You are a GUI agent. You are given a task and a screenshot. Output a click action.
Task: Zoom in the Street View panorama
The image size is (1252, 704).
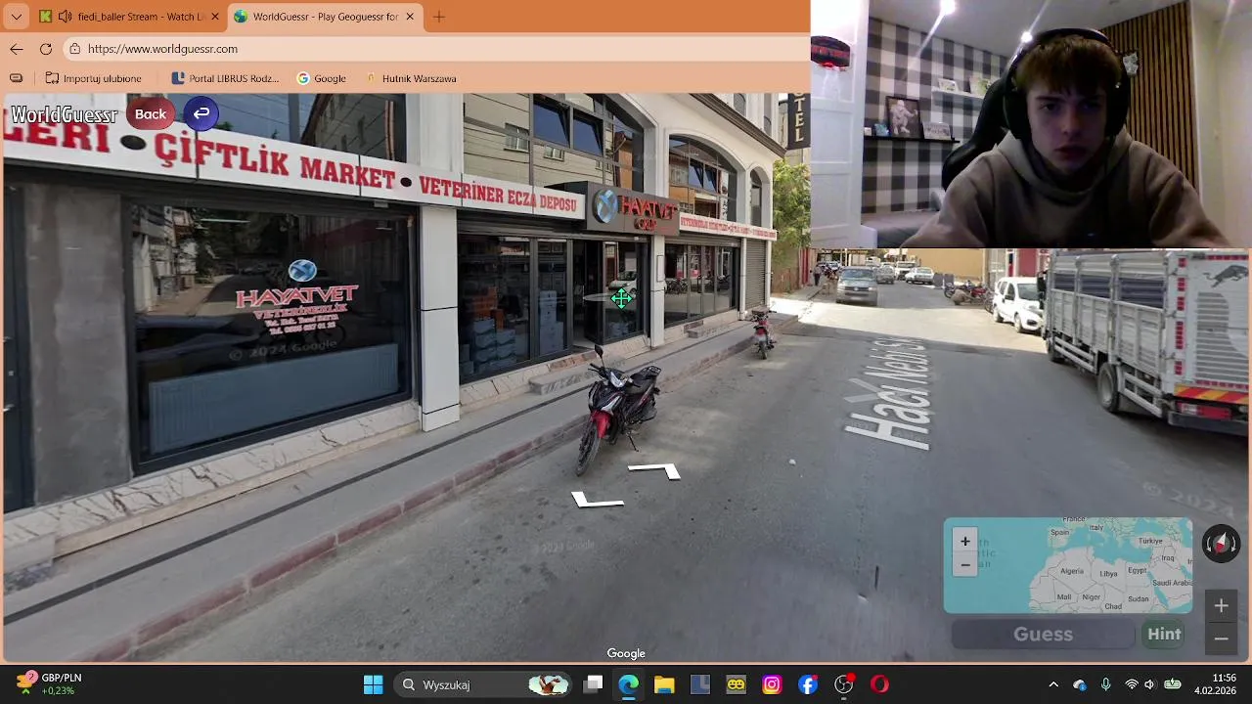click(1221, 606)
